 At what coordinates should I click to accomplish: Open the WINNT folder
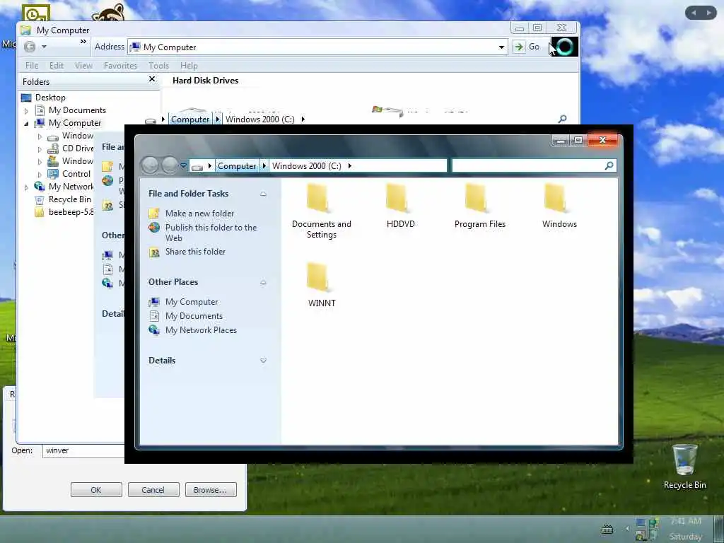point(322,285)
